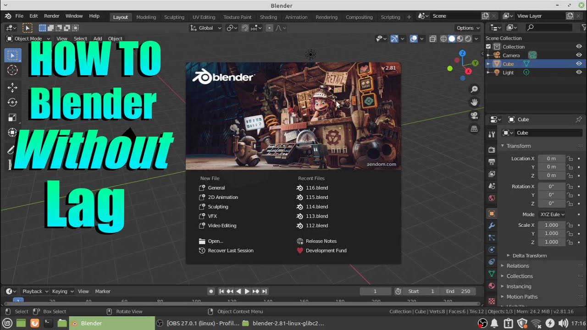Screen dimensions: 587x330
Task: Toggle viewport overlays button
Action: 414,39
